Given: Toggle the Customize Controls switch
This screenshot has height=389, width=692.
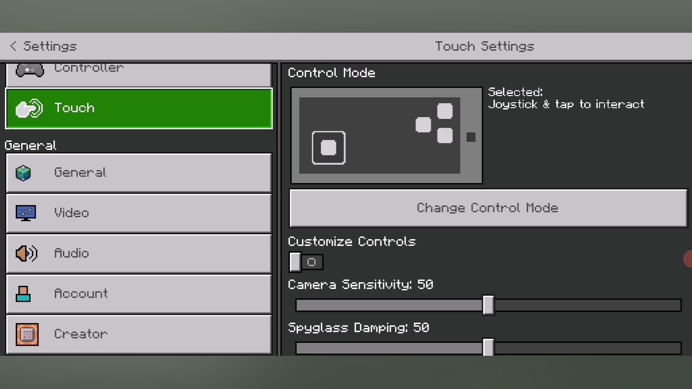Looking at the screenshot, I should (x=306, y=262).
